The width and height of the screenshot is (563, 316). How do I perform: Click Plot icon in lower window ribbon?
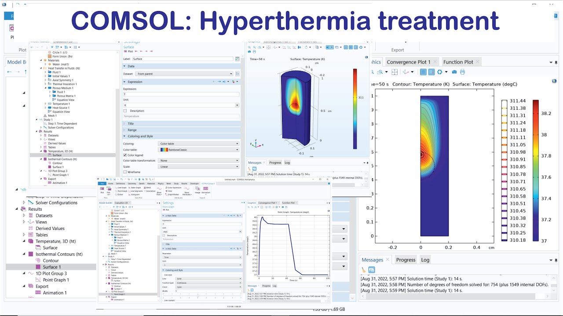point(102,189)
